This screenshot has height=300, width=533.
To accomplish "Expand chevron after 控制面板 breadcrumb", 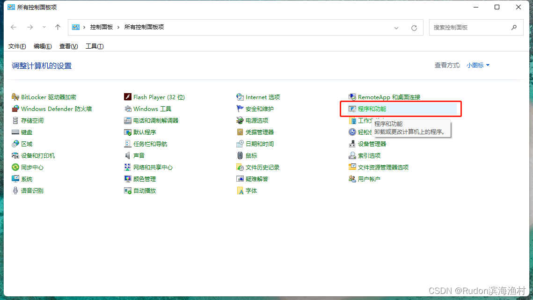I will tap(118, 27).
